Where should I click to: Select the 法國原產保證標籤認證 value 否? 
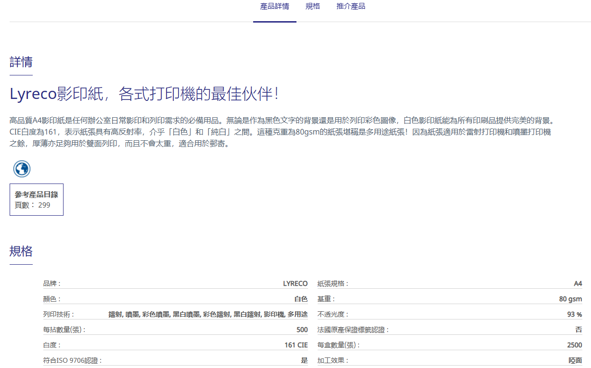tap(579, 330)
